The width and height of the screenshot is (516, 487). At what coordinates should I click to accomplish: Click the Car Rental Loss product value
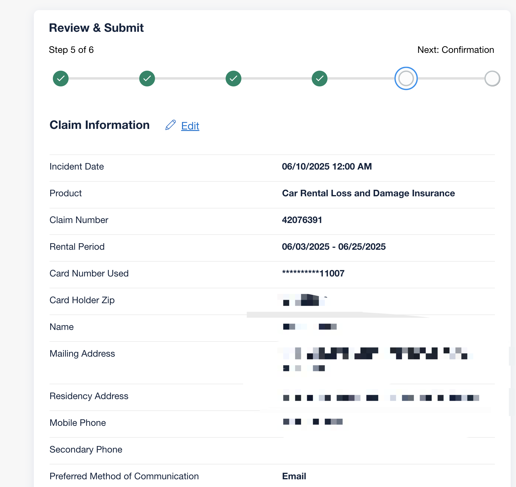[x=368, y=193]
